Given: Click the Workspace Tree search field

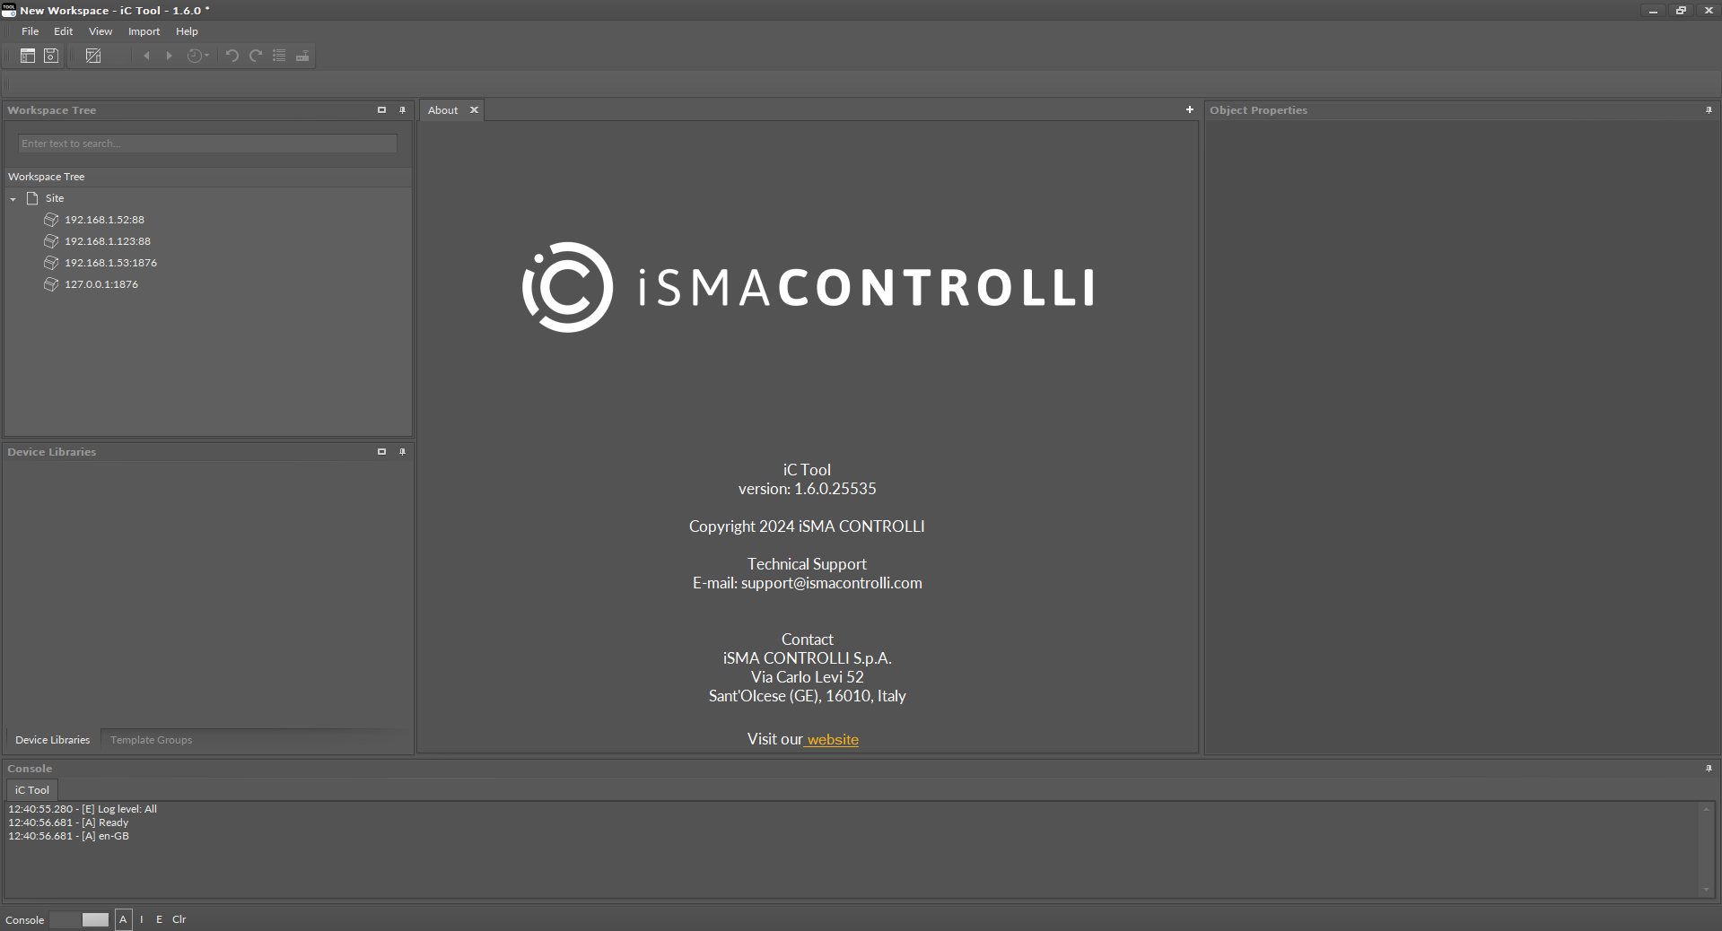Looking at the screenshot, I should pos(207,144).
